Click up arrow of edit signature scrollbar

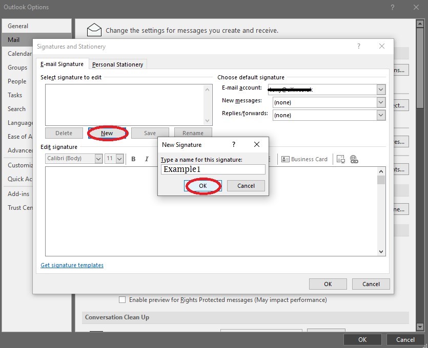(381, 171)
